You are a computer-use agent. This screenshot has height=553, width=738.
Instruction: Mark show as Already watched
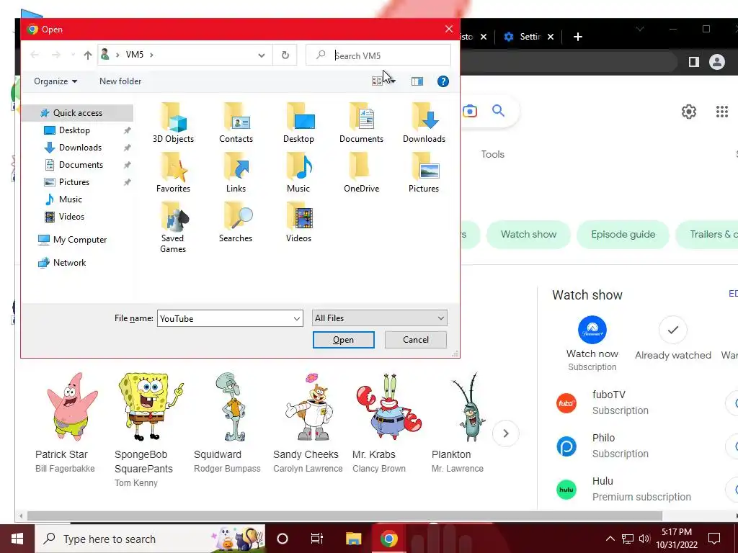pos(672,338)
